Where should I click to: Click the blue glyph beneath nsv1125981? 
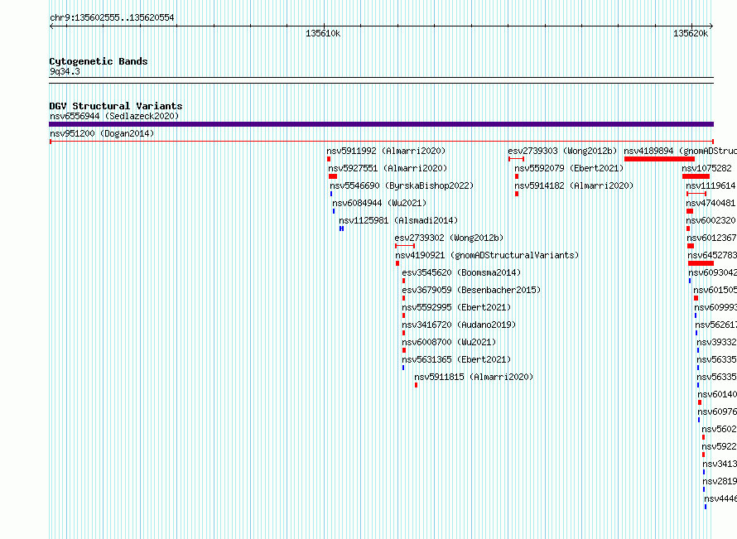(342, 229)
